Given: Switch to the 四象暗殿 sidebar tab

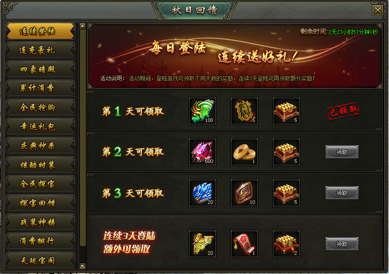Looking at the screenshot, I should click(40, 69).
